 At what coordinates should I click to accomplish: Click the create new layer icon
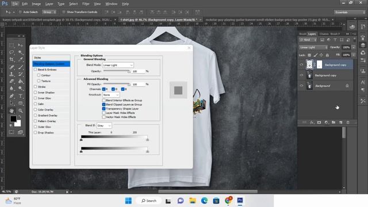(x=340, y=122)
